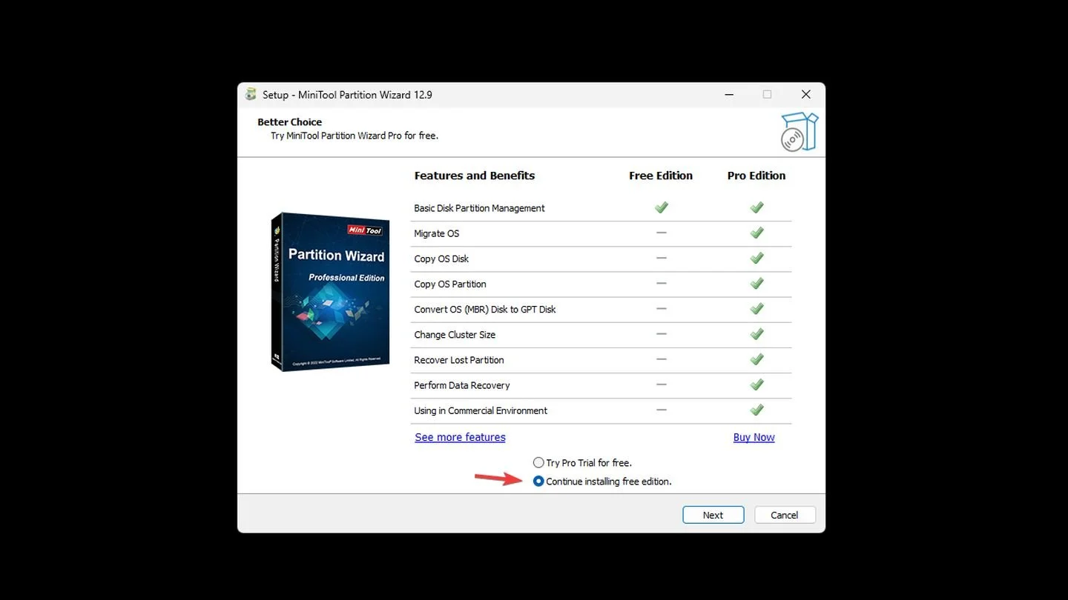Click the Convert OS (MBR) Disk to GPT Disk label

click(485, 309)
